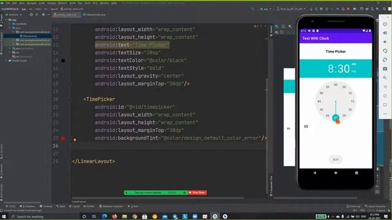392x220 pixels.
Task: Click the Make Project hammer icon
Action: [x=252, y=9]
